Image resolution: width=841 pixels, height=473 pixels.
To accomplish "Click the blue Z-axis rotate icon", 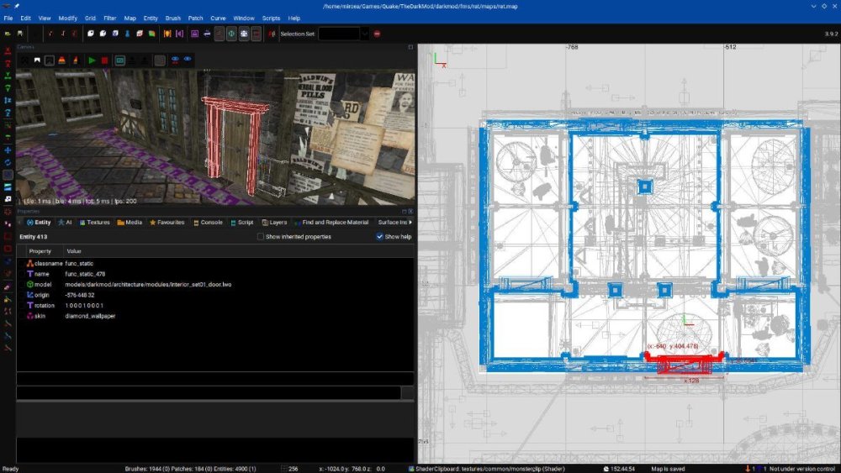I will coord(8,113).
